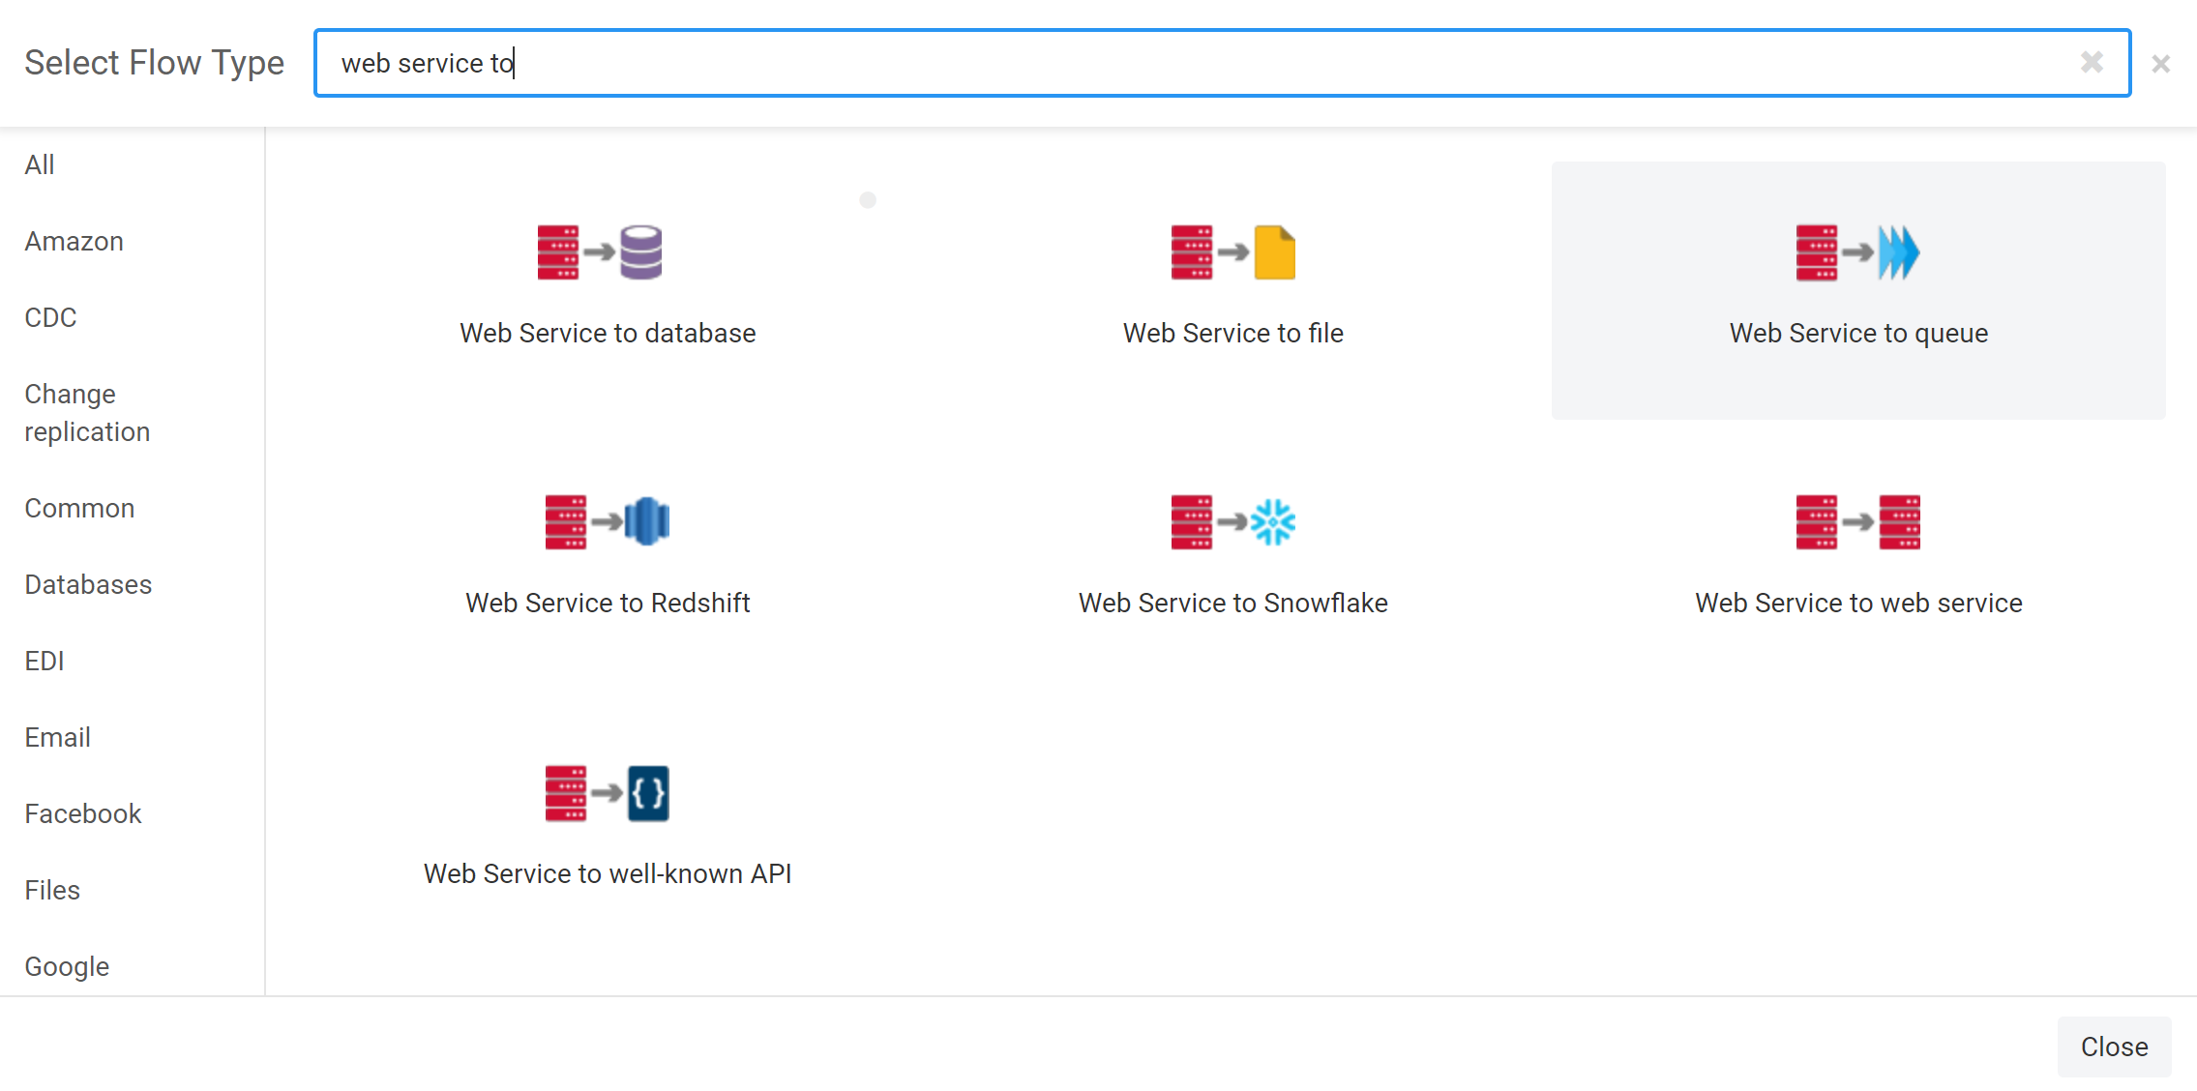This screenshot has width=2197, height=1091.
Task: Close dialog with top-right X
Action: coord(2160,64)
